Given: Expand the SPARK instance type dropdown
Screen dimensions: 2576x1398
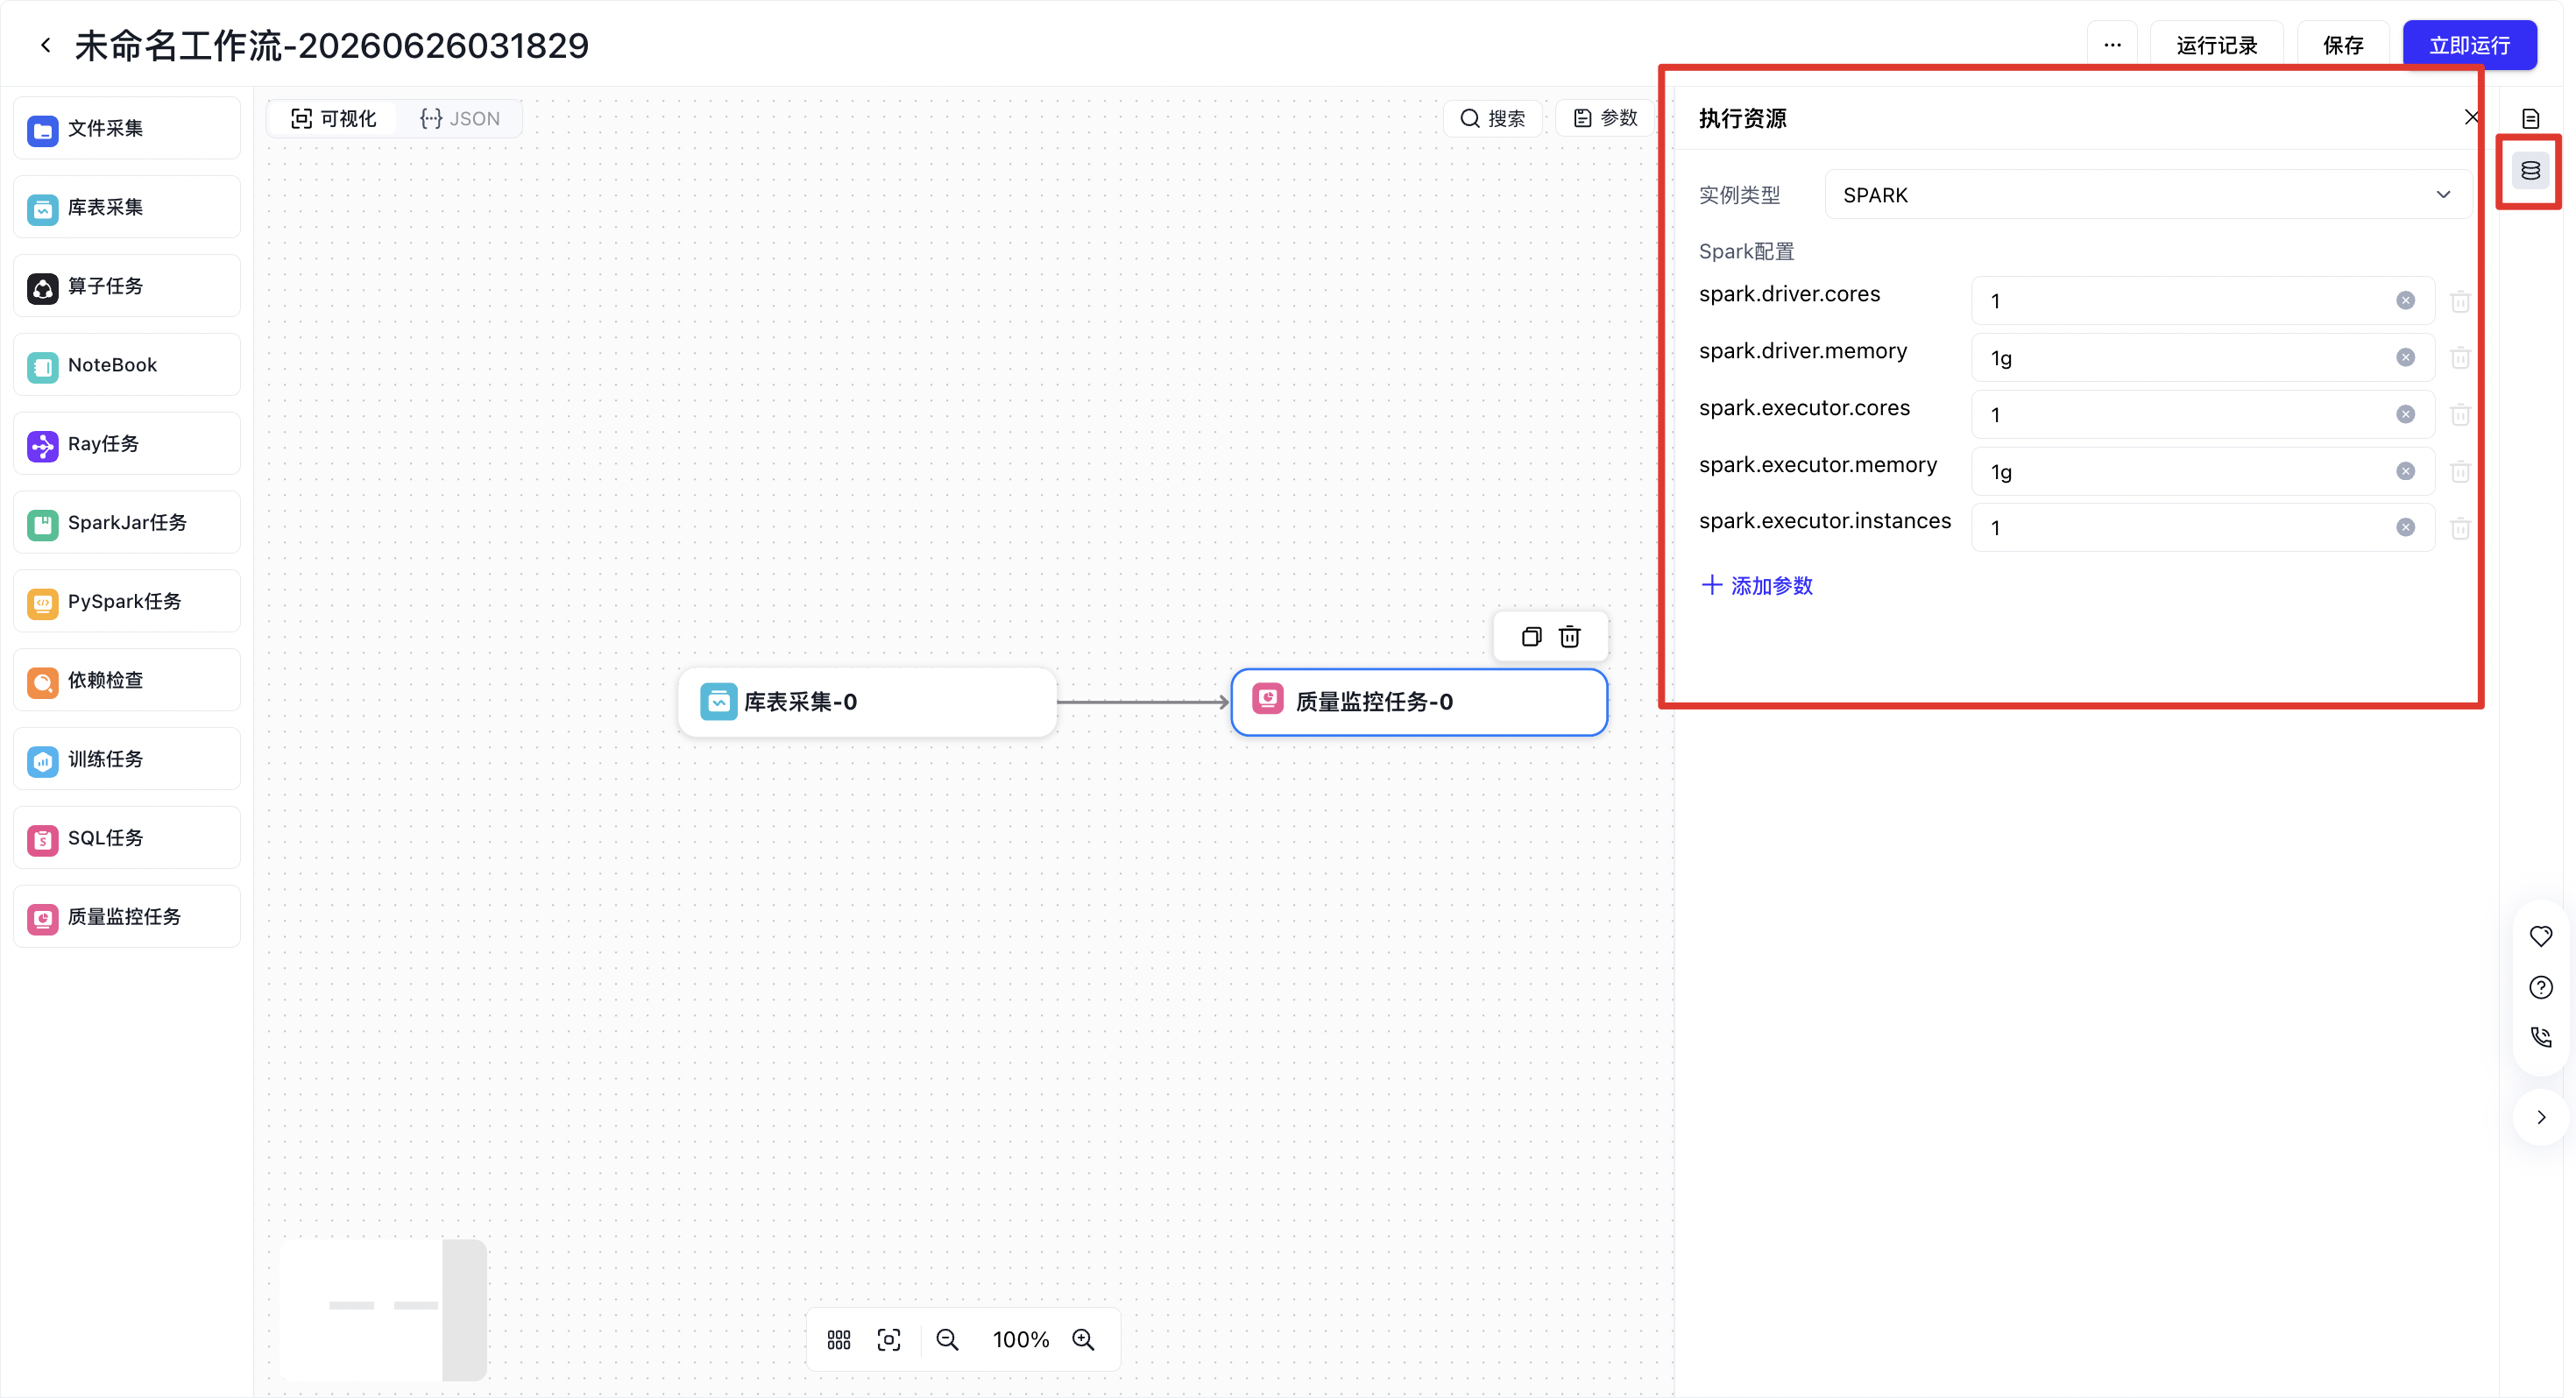Looking at the screenshot, I should [x=2148, y=195].
